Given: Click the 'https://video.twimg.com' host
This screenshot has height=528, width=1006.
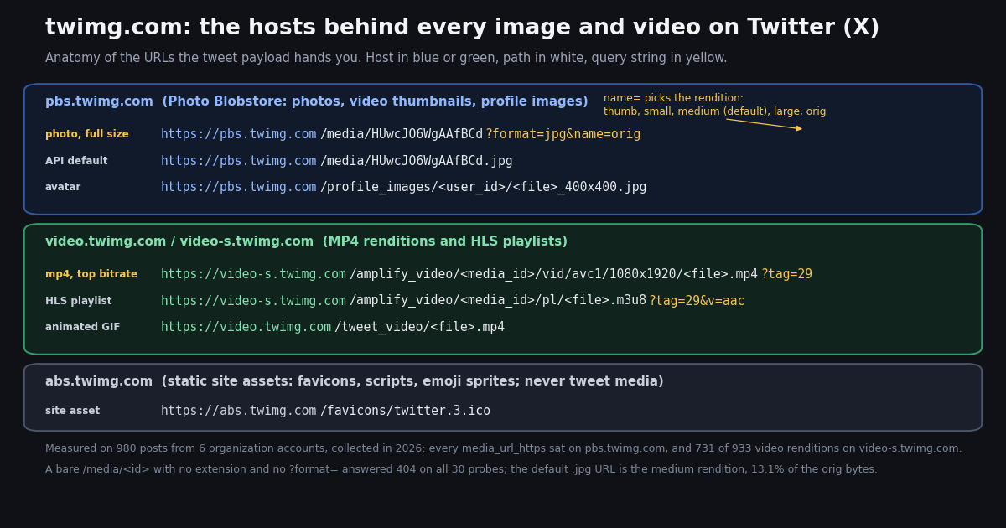Looking at the screenshot, I should pos(246,327).
